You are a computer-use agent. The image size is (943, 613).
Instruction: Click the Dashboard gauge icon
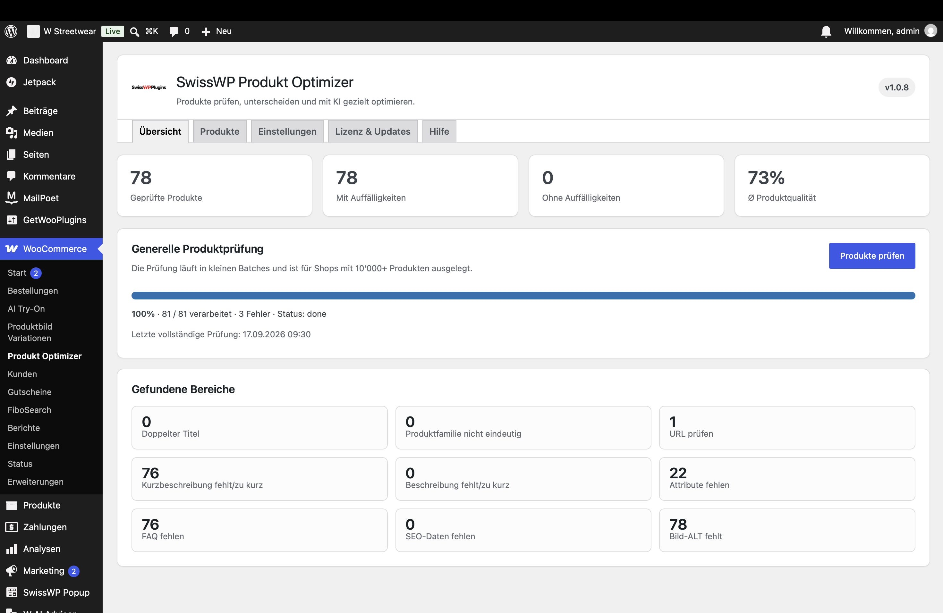tap(12, 60)
